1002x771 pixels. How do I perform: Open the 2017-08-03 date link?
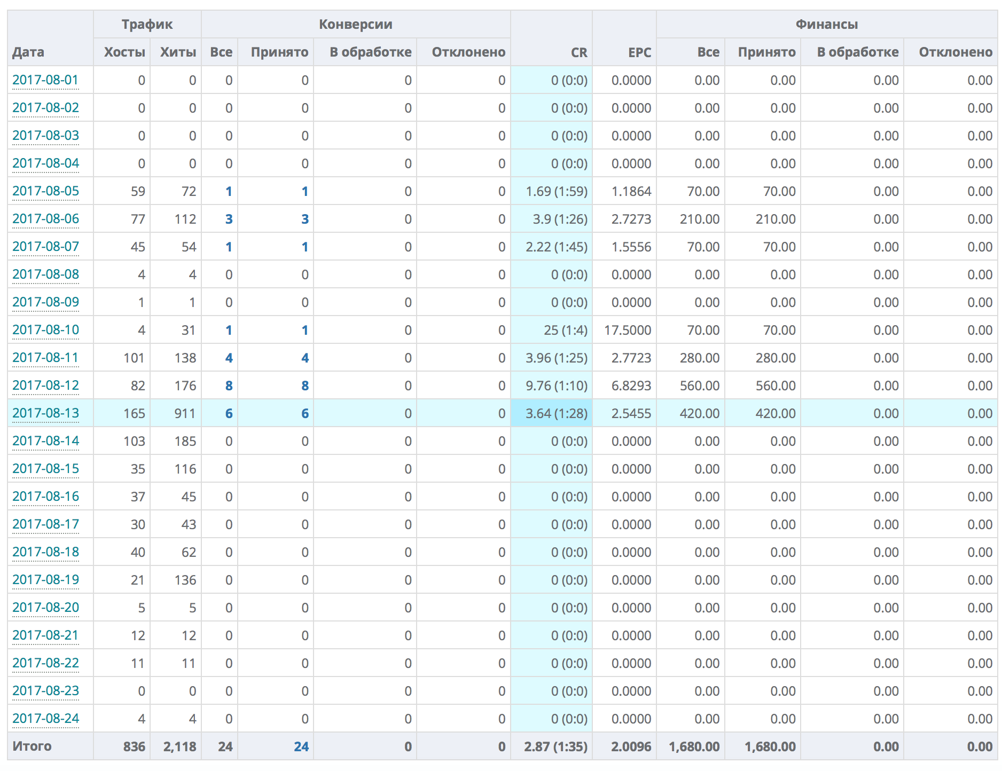(45, 136)
